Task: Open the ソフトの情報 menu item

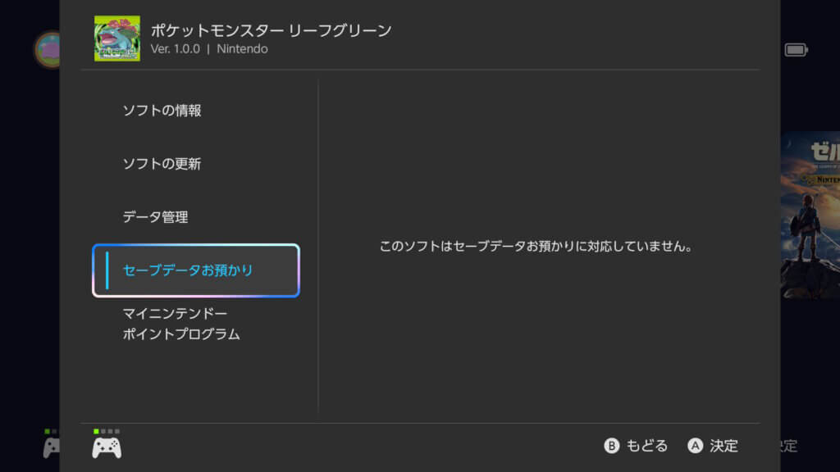Action: [x=162, y=111]
